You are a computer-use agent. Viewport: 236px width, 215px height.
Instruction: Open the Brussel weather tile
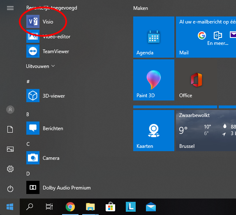[206, 131]
